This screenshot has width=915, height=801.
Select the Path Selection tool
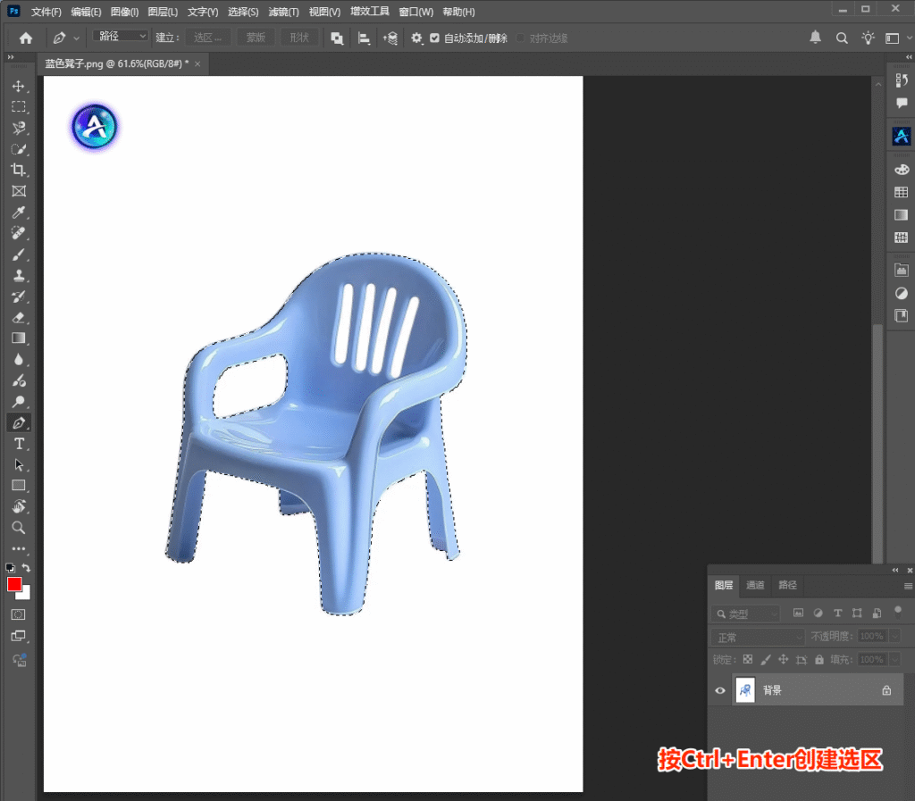point(19,464)
